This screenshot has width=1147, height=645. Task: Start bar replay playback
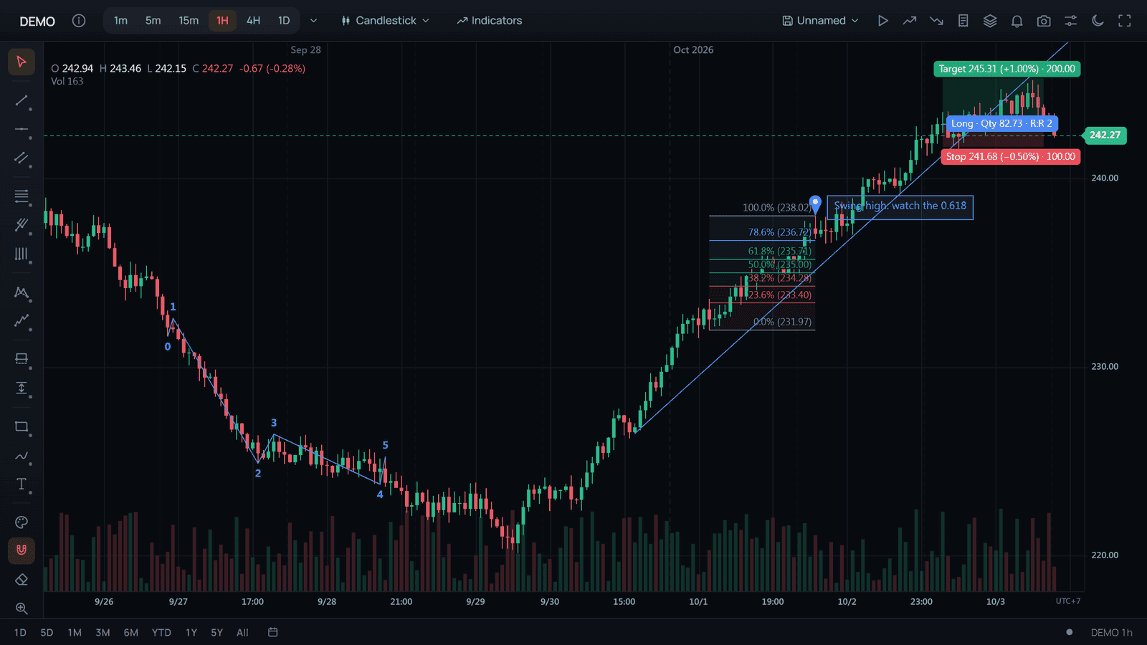pyautogui.click(x=883, y=21)
